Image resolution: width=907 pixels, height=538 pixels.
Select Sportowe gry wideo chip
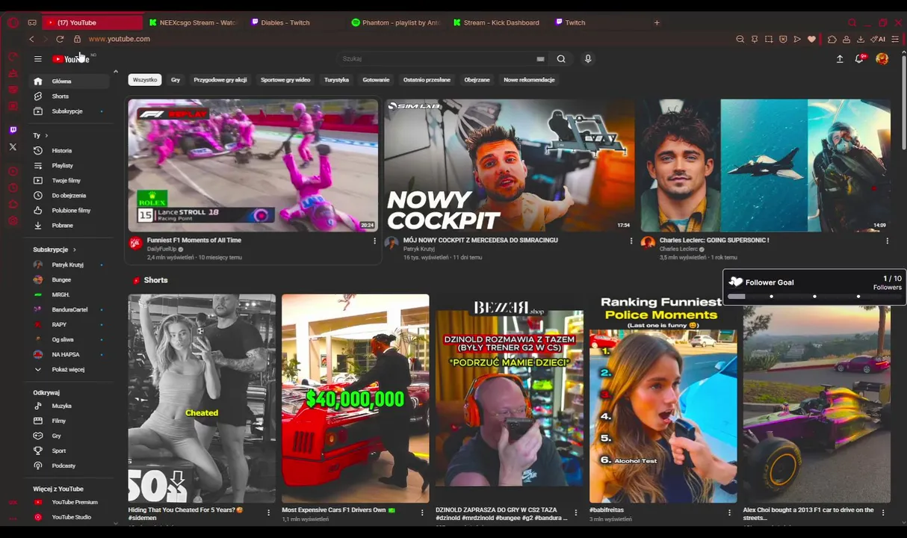[285, 80]
